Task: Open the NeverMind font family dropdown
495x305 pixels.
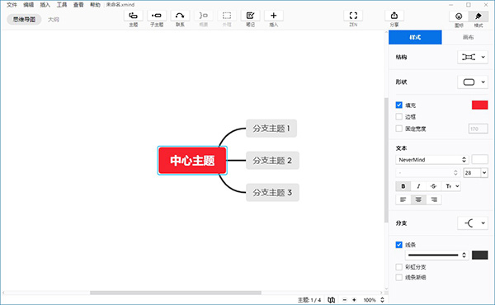Action: click(431, 160)
